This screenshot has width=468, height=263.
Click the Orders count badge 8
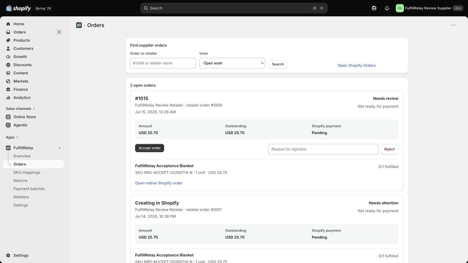point(59,32)
